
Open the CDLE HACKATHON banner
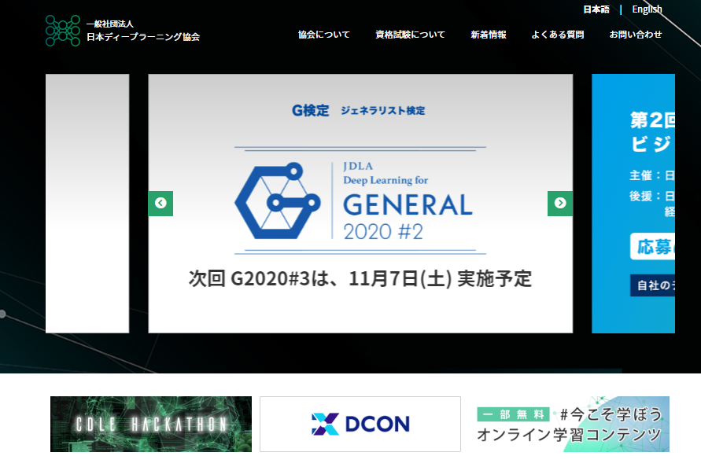(x=151, y=424)
